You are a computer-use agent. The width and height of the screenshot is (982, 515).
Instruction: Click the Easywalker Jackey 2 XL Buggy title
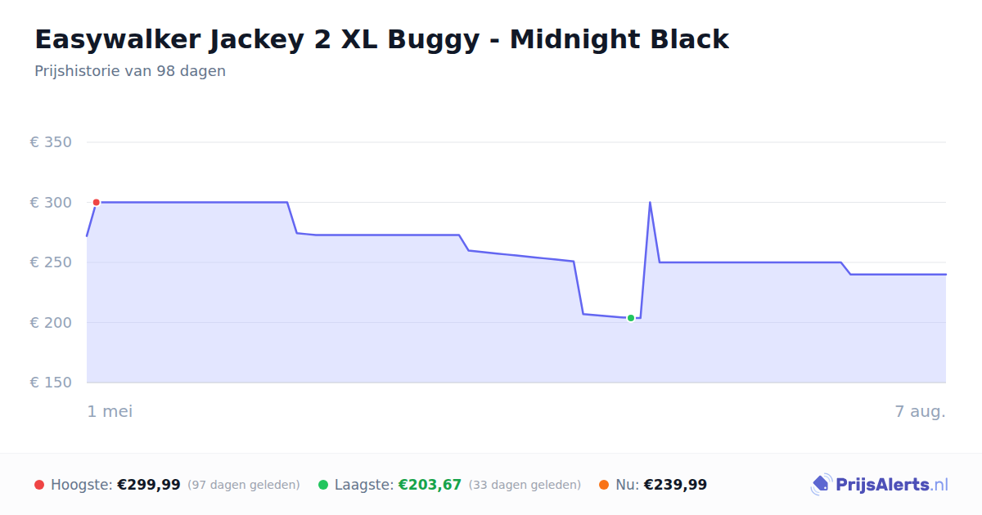pos(381,39)
